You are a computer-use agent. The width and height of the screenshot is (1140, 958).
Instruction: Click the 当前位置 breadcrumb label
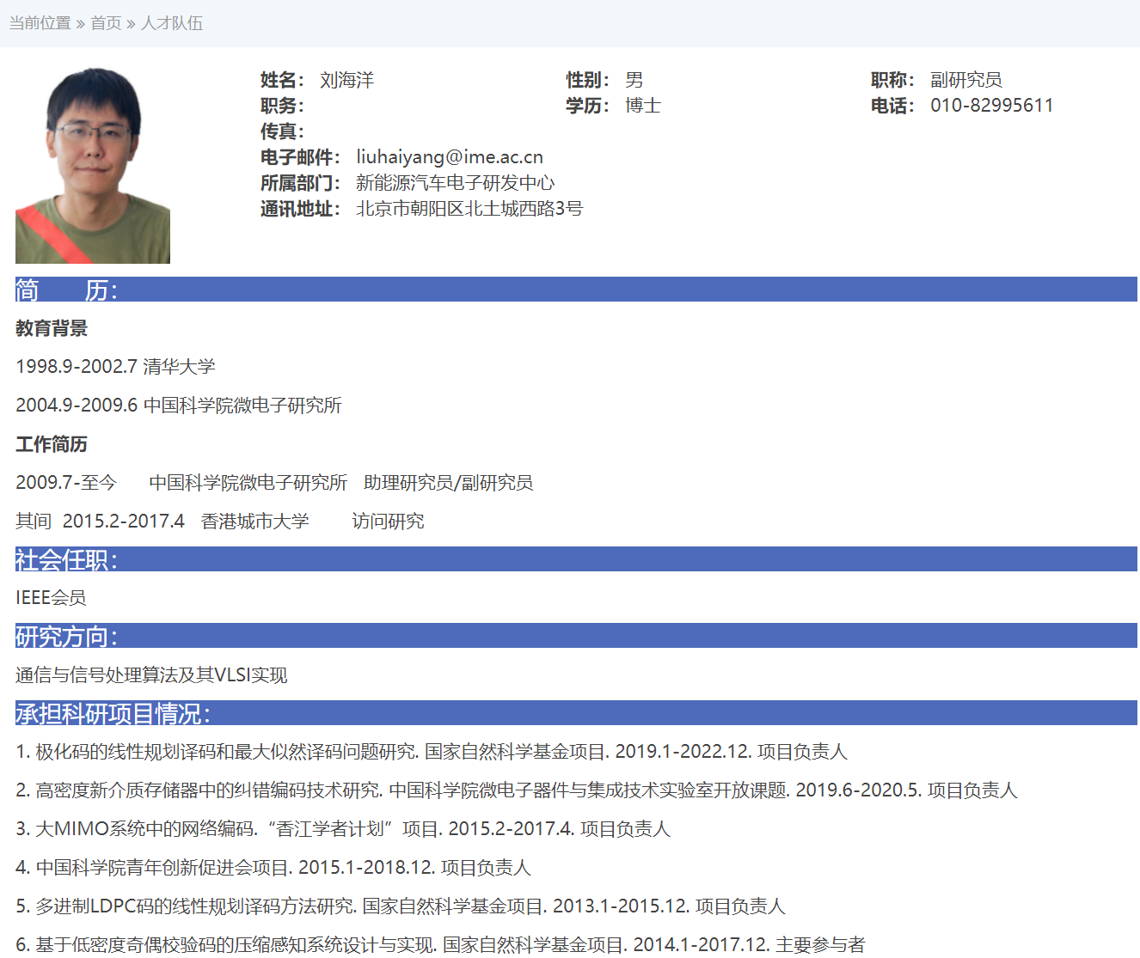[x=40, y=23]
